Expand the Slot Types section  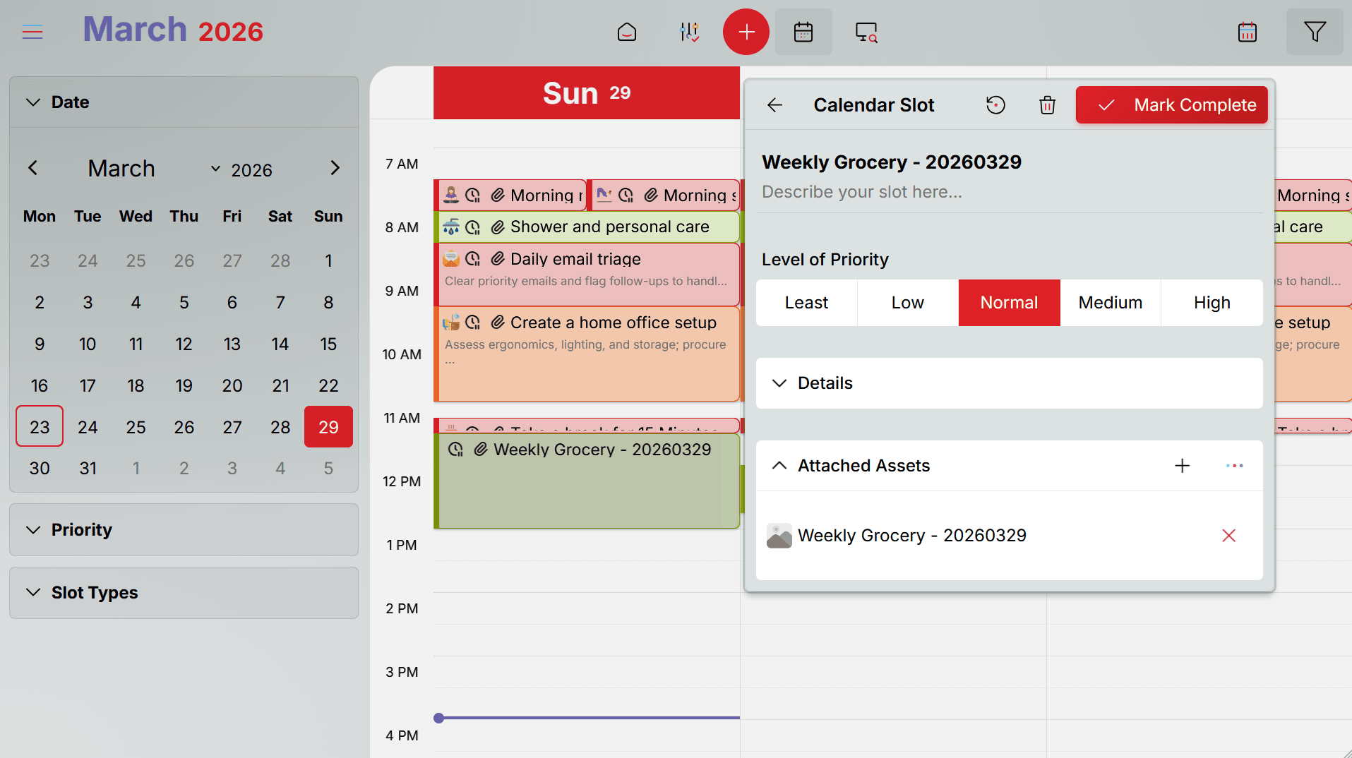[x=32, y=593]
